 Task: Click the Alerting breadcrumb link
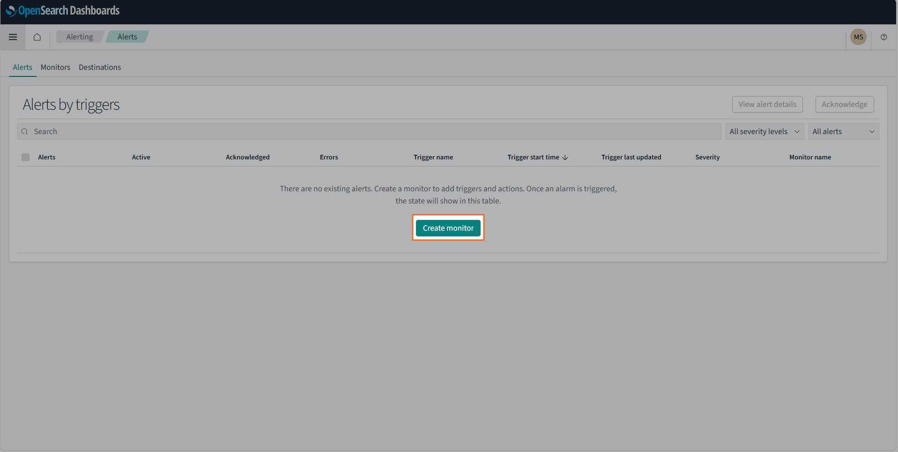80,37
